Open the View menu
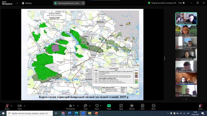 [182, 3]
